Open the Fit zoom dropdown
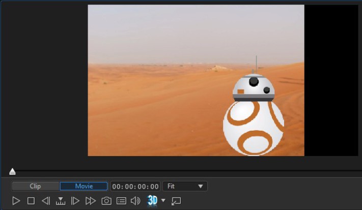 point(185,186)
